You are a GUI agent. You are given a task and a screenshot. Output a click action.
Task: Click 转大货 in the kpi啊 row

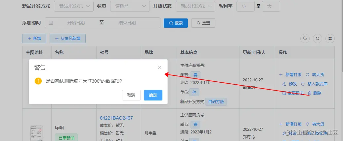[x=315, y=124]
